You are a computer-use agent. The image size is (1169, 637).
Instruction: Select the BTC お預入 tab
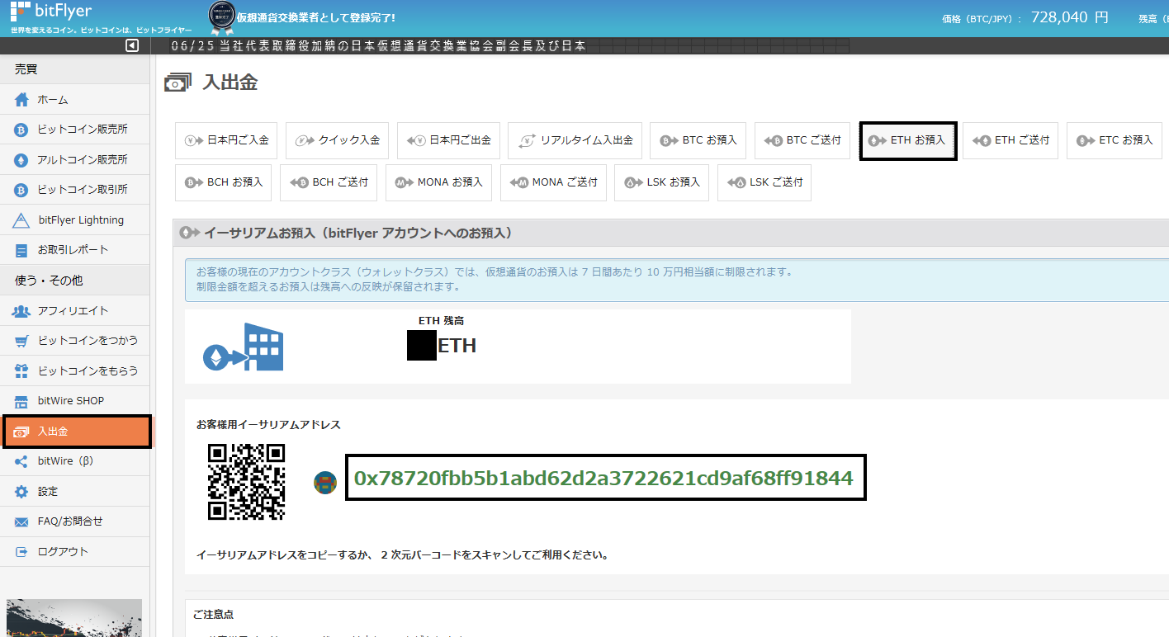point(698,140)
